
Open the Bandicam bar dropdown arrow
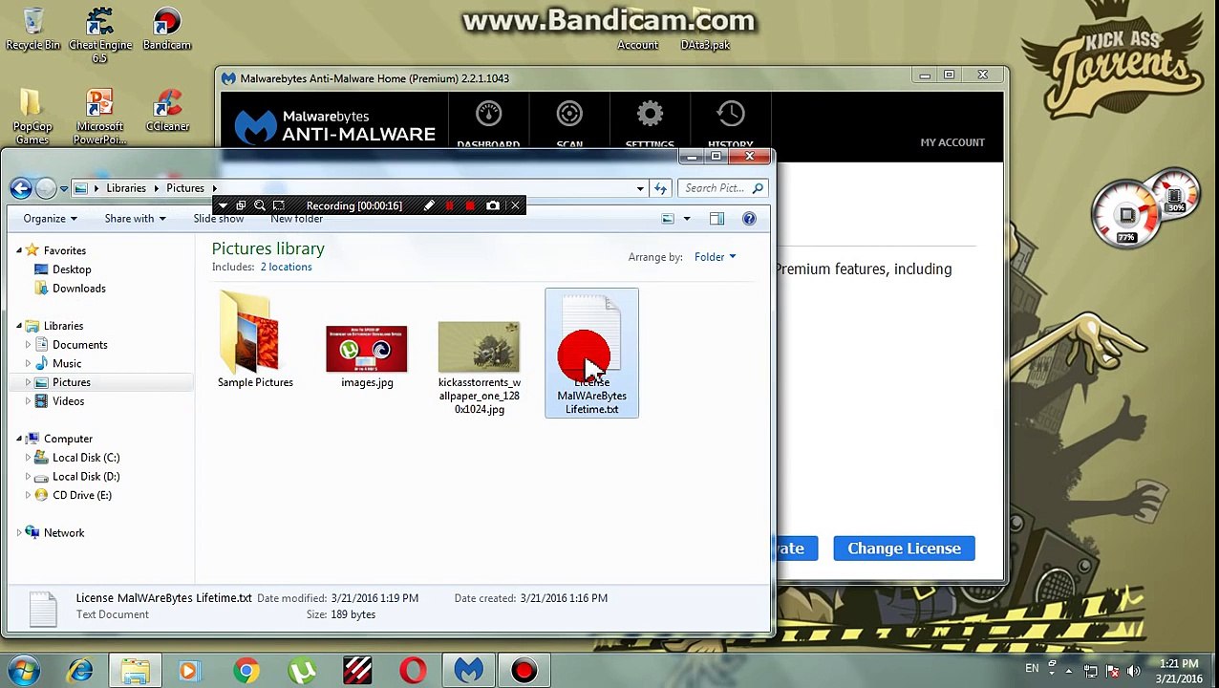click(223, 205)
